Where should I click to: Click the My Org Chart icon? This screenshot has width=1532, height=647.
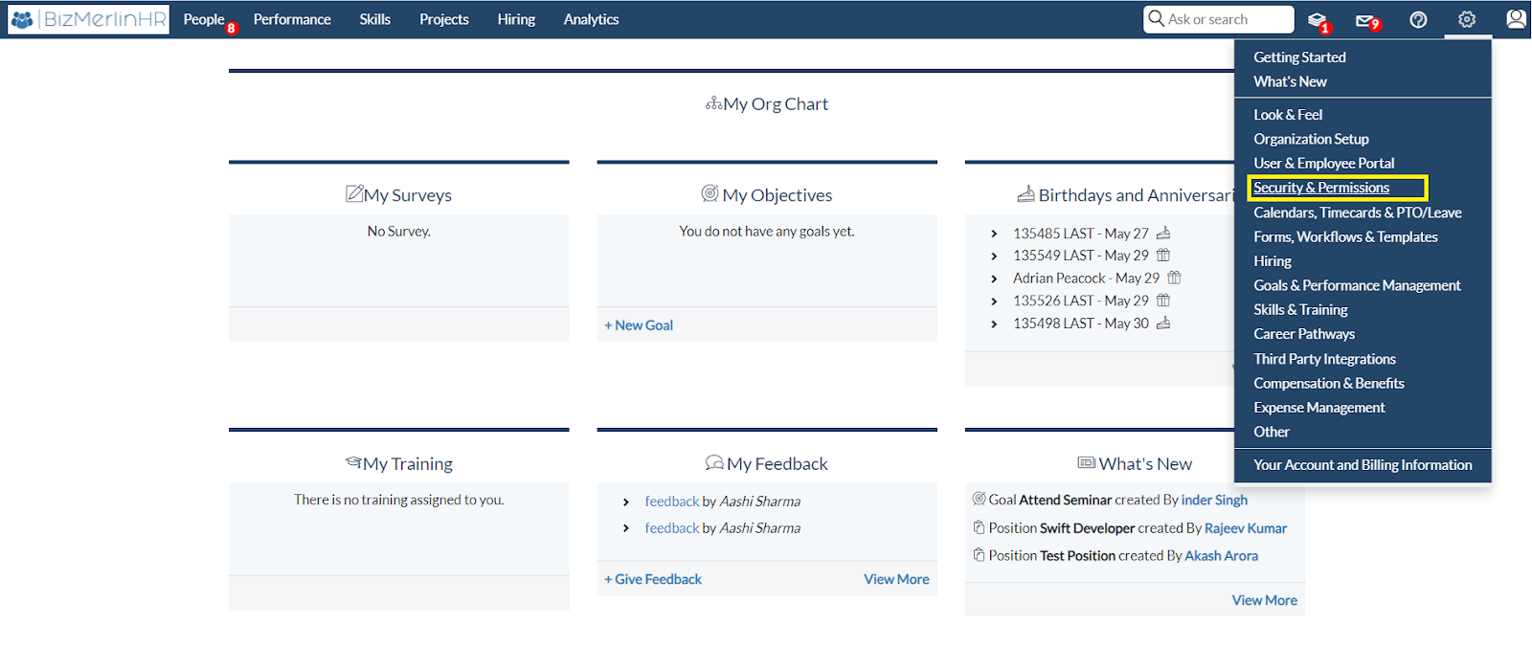click(x=713, y=103)
